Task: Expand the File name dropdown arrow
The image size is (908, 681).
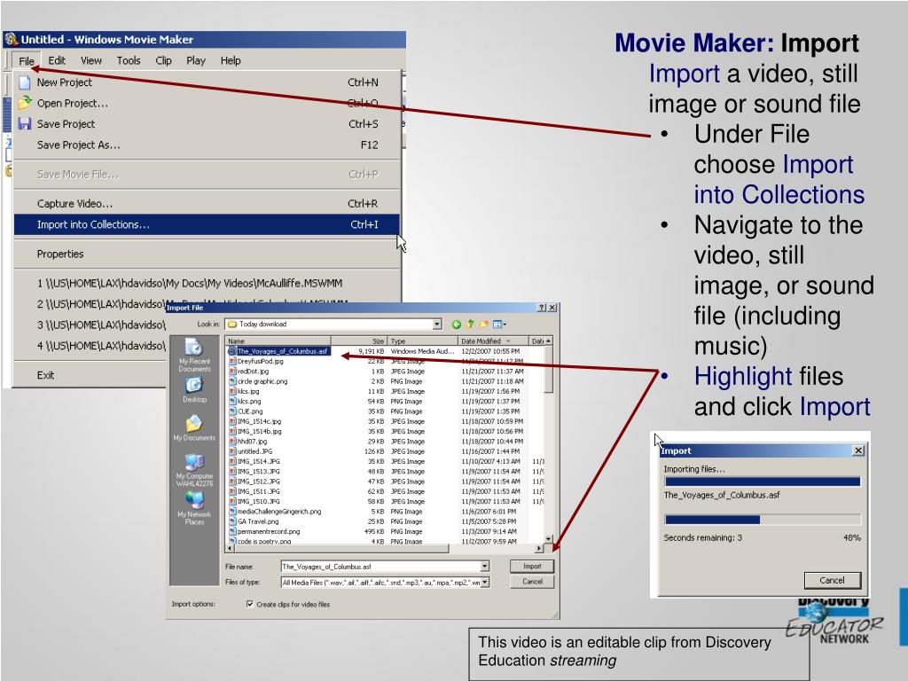Action: click(485, 567)
